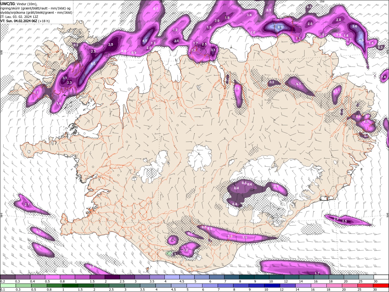
Task: Click the top legend row swatch labelled 4
Action: (172, 277)
